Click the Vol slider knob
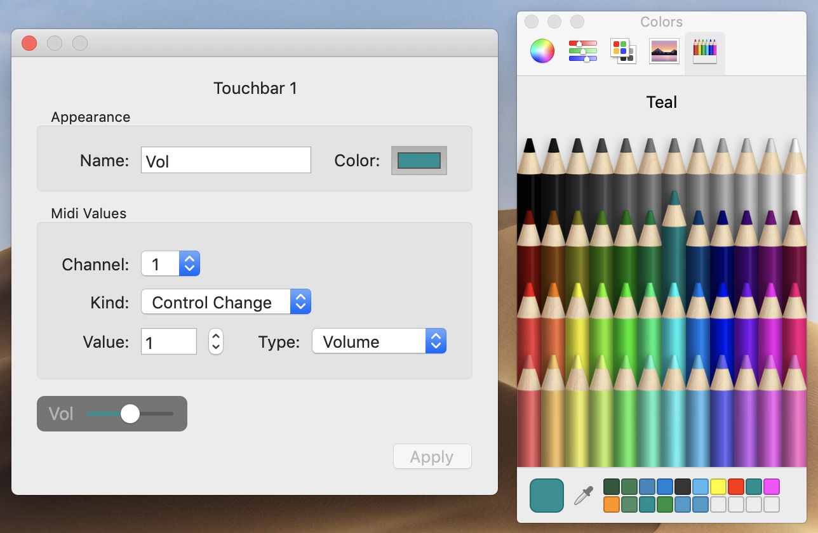The height and width of the screenshot is (533, 818). point(130,414)
